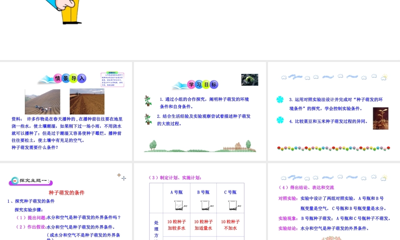Click the question 种子萌发需要什么条件？

(x=35, y=148)
